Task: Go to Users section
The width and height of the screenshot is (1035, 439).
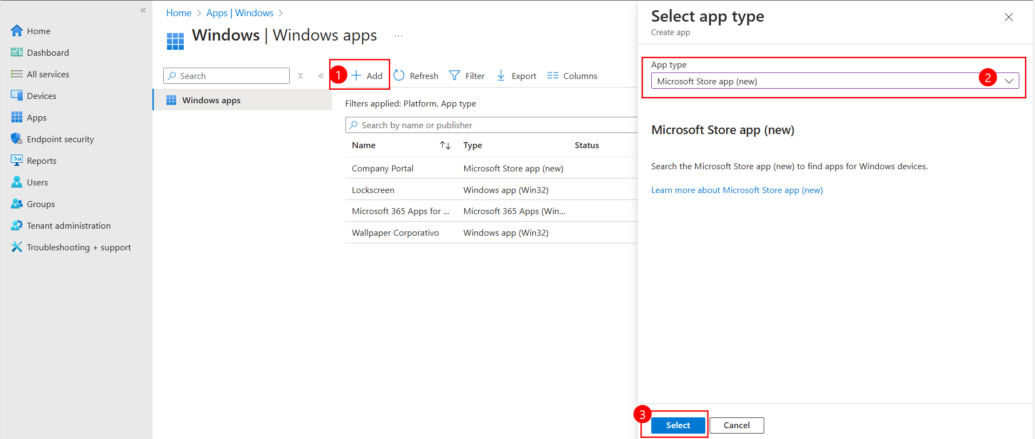Action: pos(29,182)
